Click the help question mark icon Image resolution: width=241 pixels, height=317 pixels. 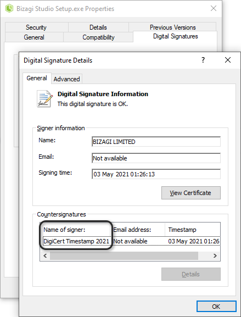coord(203,60)
